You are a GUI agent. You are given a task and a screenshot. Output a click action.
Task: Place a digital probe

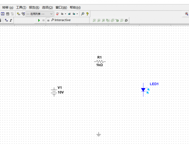point(122,20)
